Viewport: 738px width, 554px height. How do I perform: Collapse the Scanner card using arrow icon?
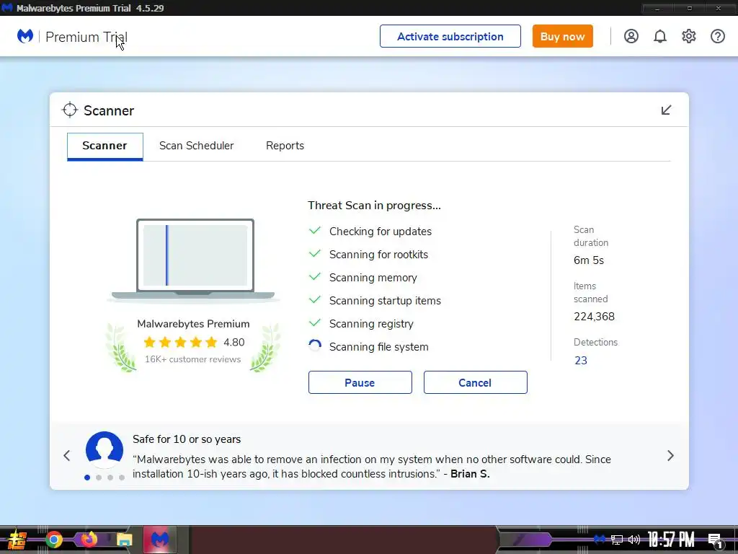pos(666,110)
